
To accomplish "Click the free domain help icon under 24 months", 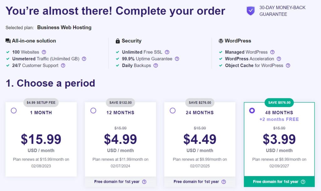I will click(x=224, y=182).
